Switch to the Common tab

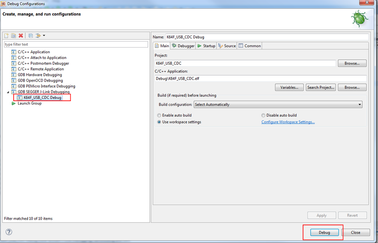click(x=249, y=46)
